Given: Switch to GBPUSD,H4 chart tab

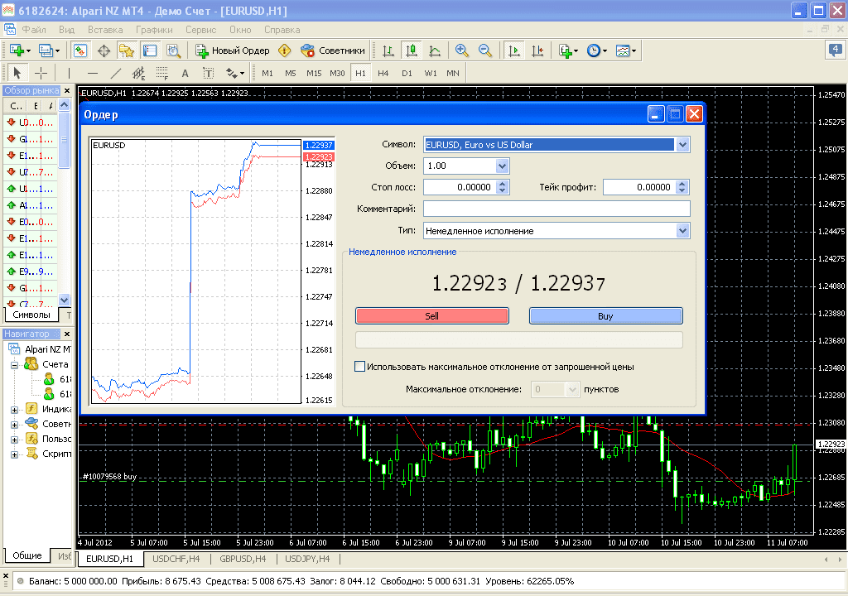Looking at the screenshot, I should coord(243,559).
